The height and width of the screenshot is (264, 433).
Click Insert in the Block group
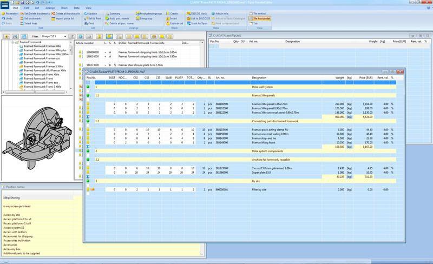click(172, 18)
